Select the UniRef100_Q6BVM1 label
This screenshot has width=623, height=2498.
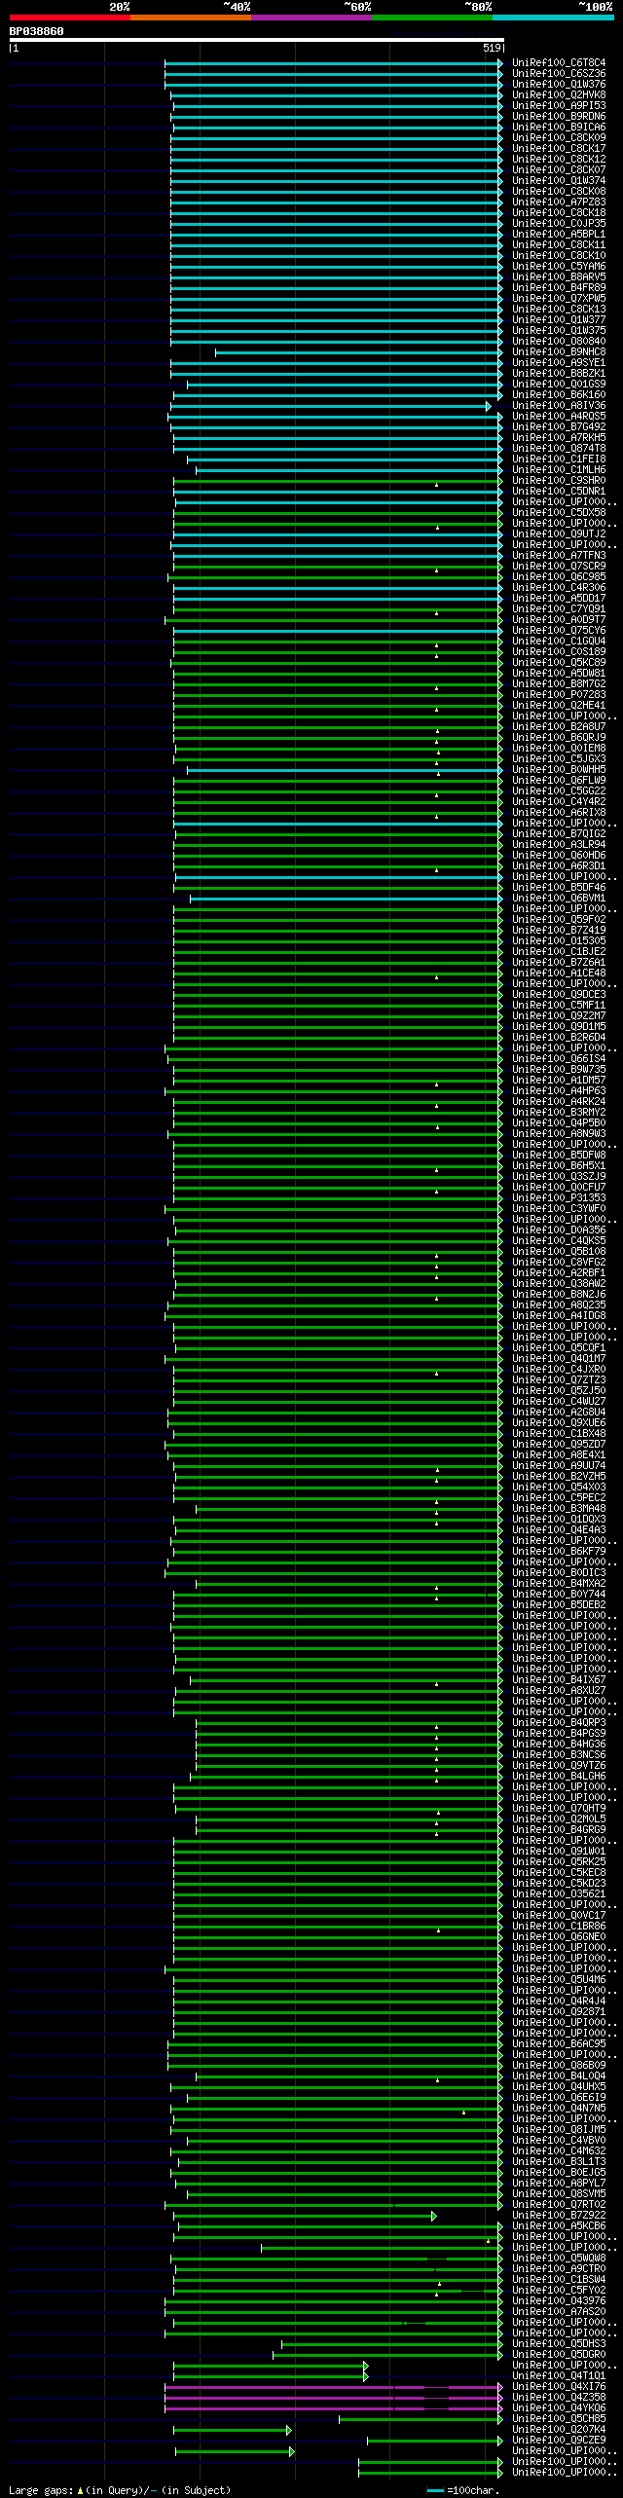click(x=559, y=899)
